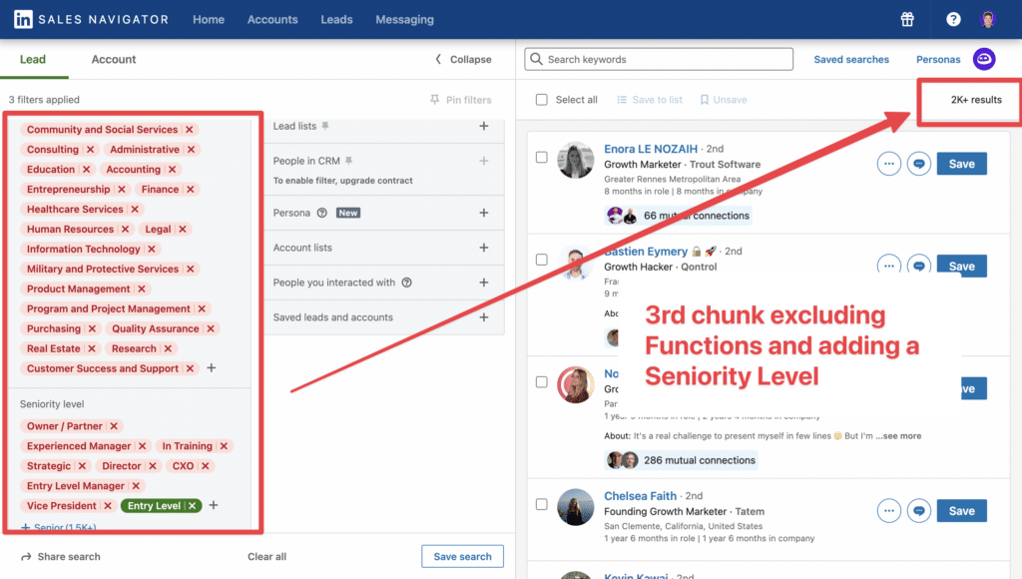Open the gift rewards icon
The width and height of the screenshot is (1022, 579).
[x=907, y=20]
